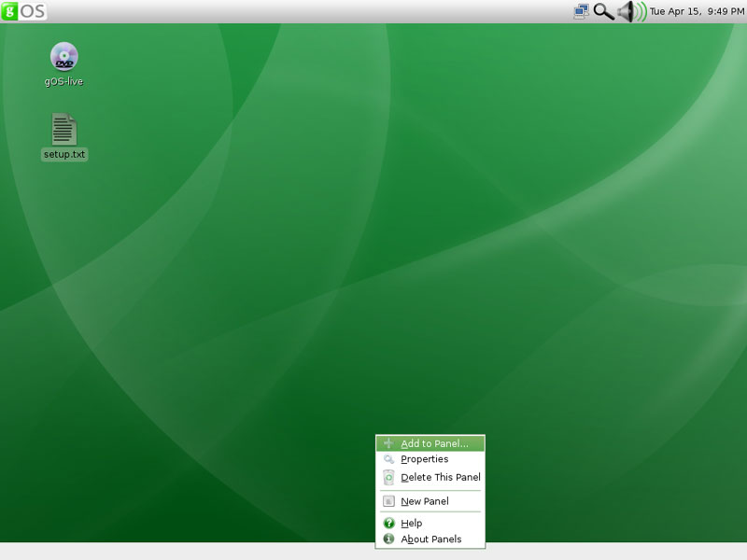747x560 pixels.
Task: Select the setup.txt file icon
Action: (x=63, y=129)
